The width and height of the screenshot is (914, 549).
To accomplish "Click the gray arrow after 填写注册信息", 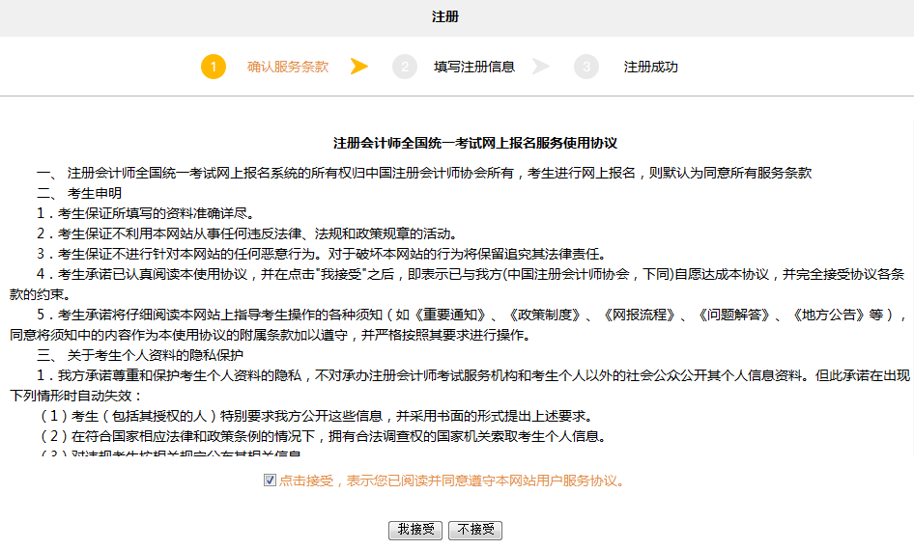I will tap(541, 67).
